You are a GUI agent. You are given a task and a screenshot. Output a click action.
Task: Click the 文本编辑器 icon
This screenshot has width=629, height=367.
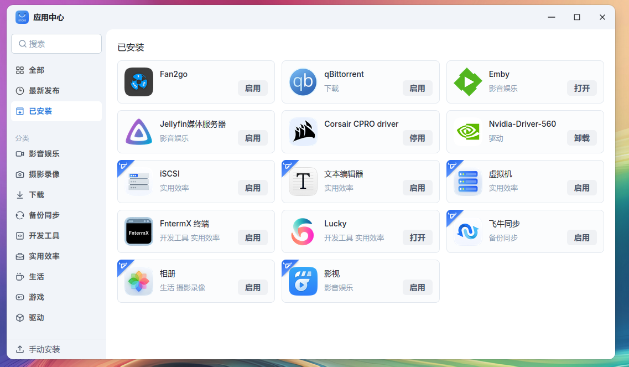[303, 181]
